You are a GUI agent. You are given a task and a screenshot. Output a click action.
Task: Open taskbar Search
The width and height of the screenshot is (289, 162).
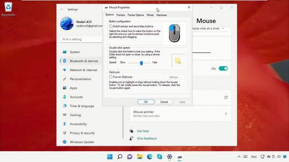(x=120, y=157)
